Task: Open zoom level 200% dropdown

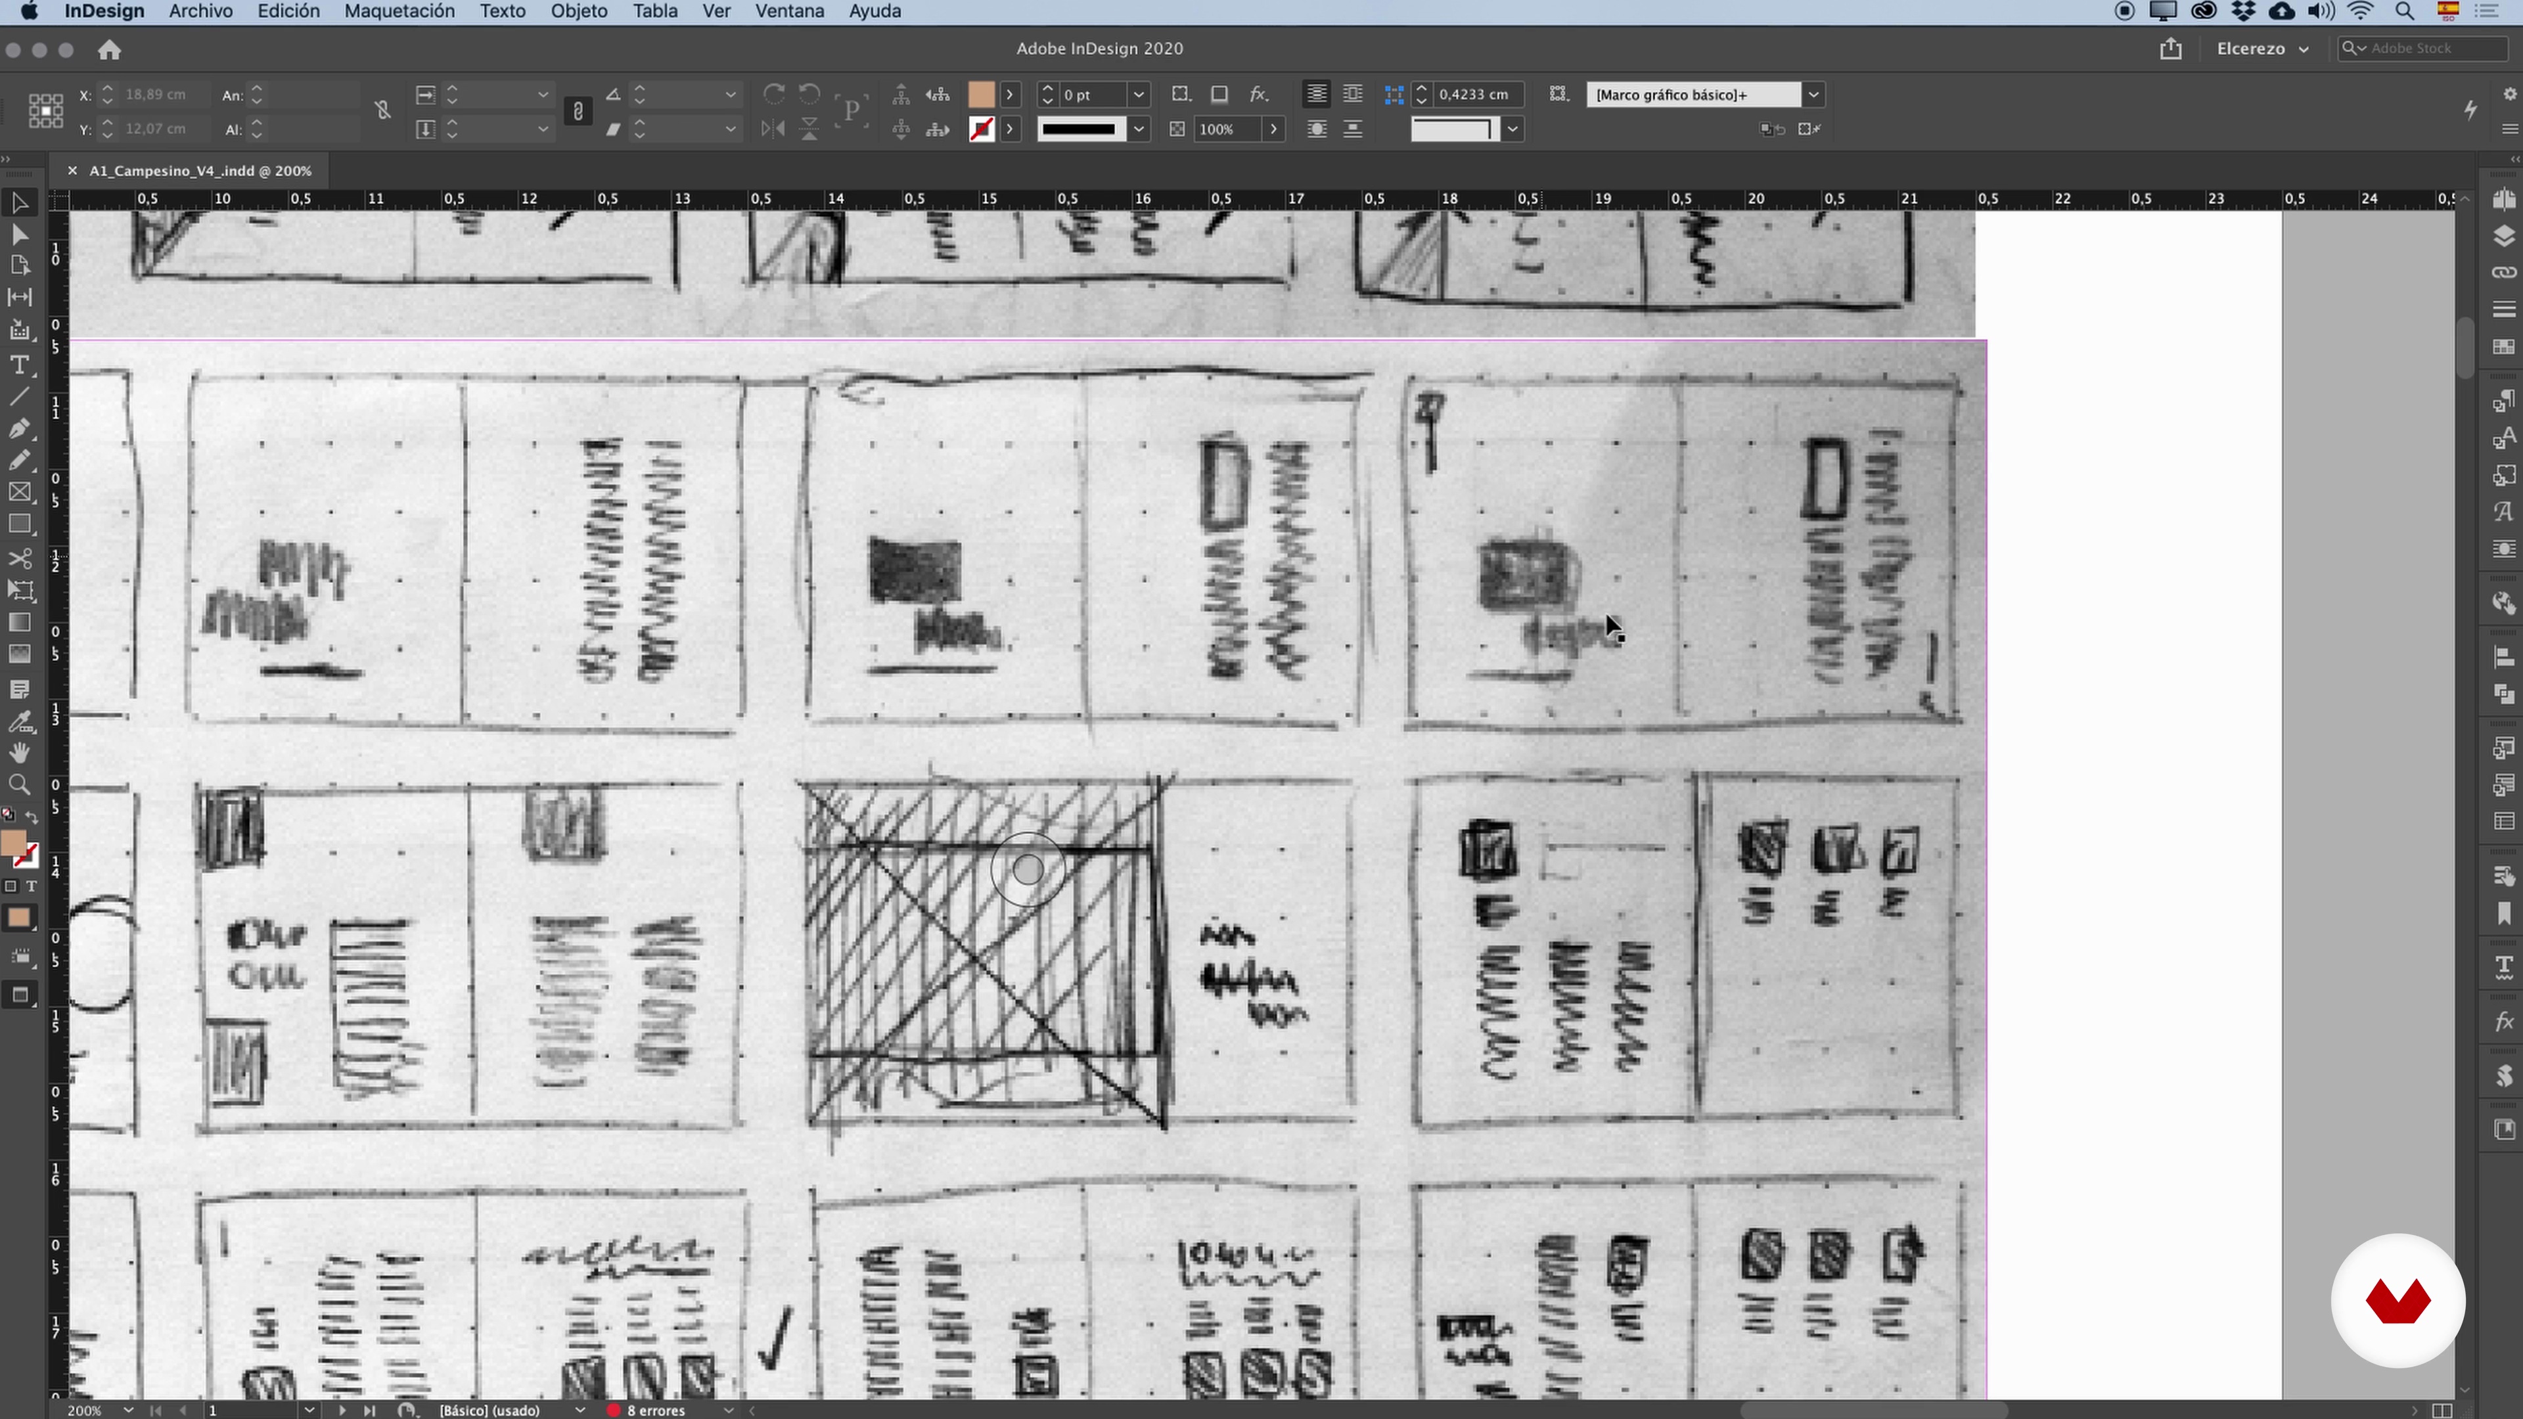Action: click(128, 1410)
